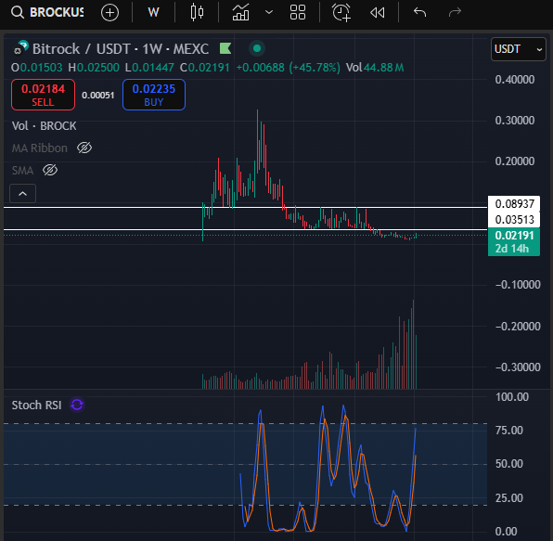Click the 0.02184 SELL button
The image size is (553, 541).
[x=43, y=95]
